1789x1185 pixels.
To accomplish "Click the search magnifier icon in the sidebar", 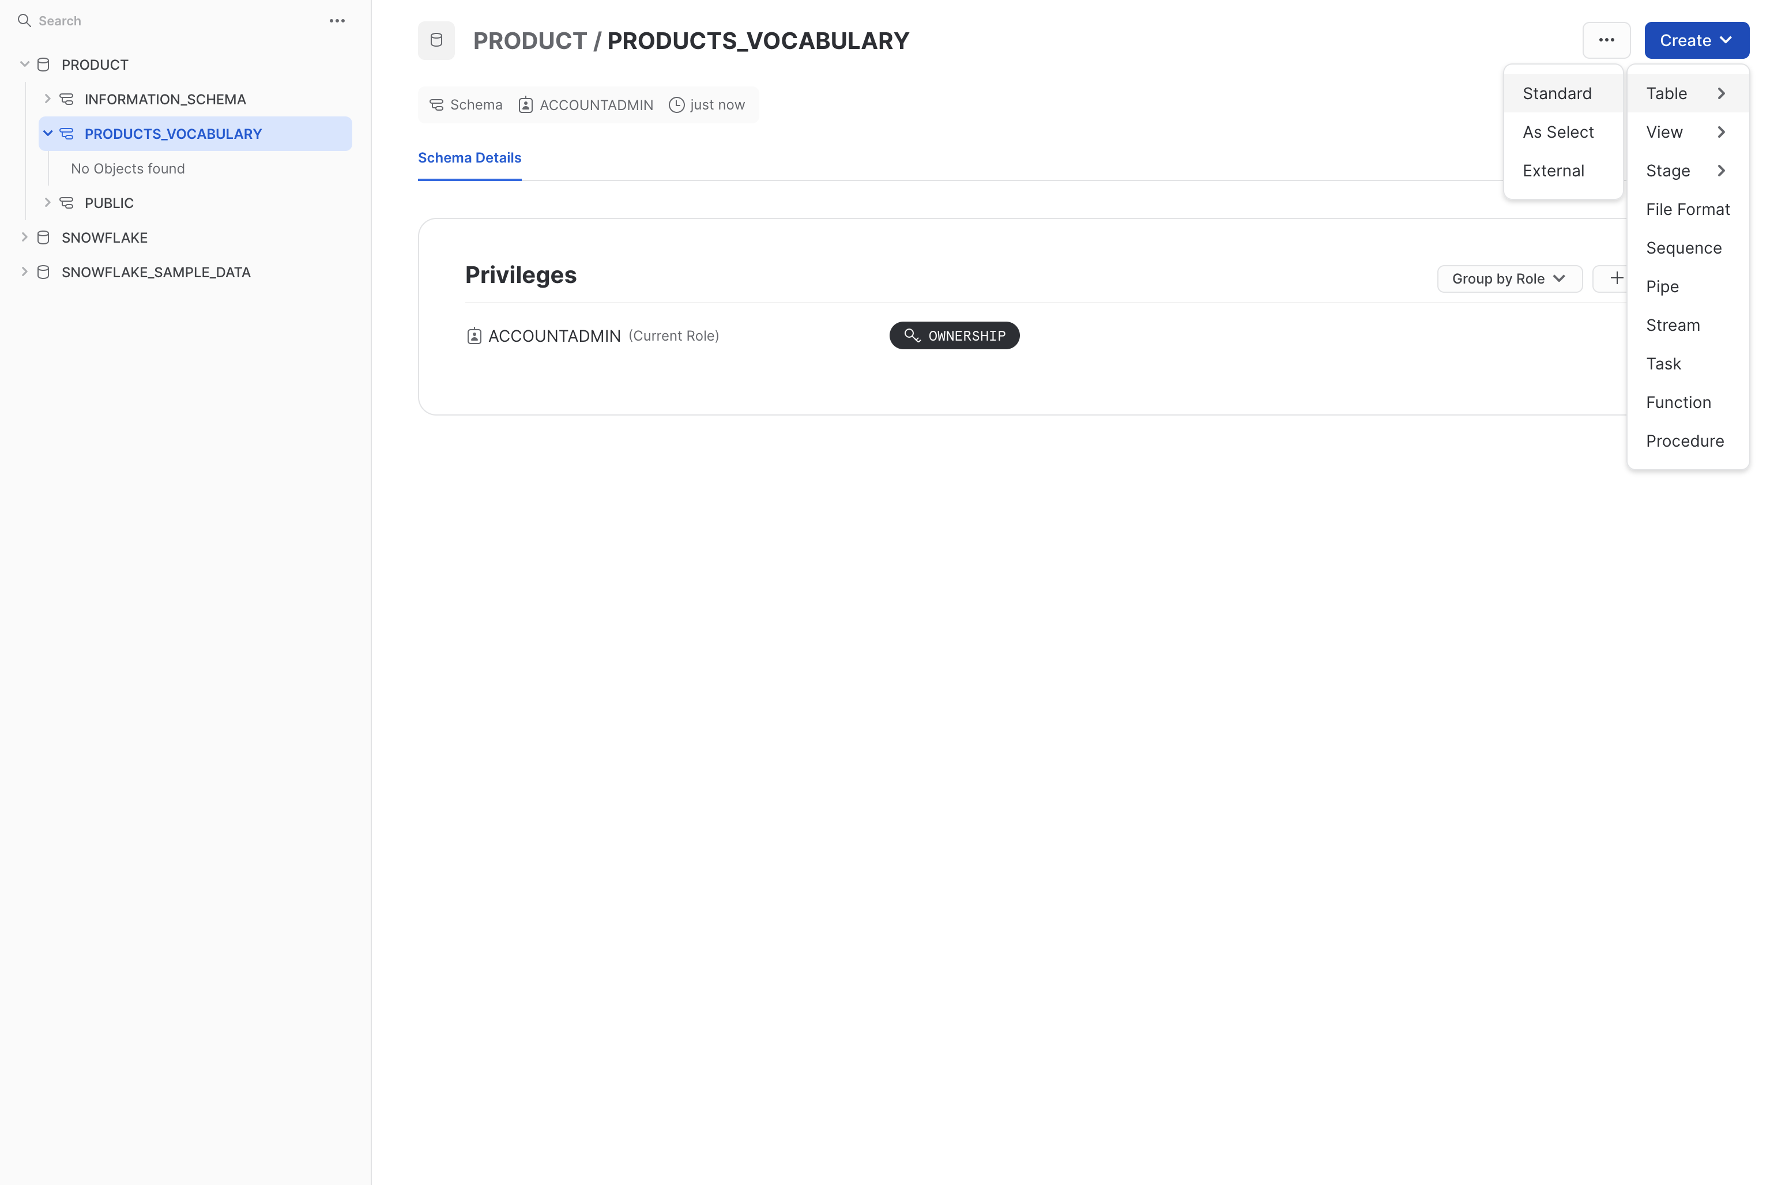I will [24, 20].
